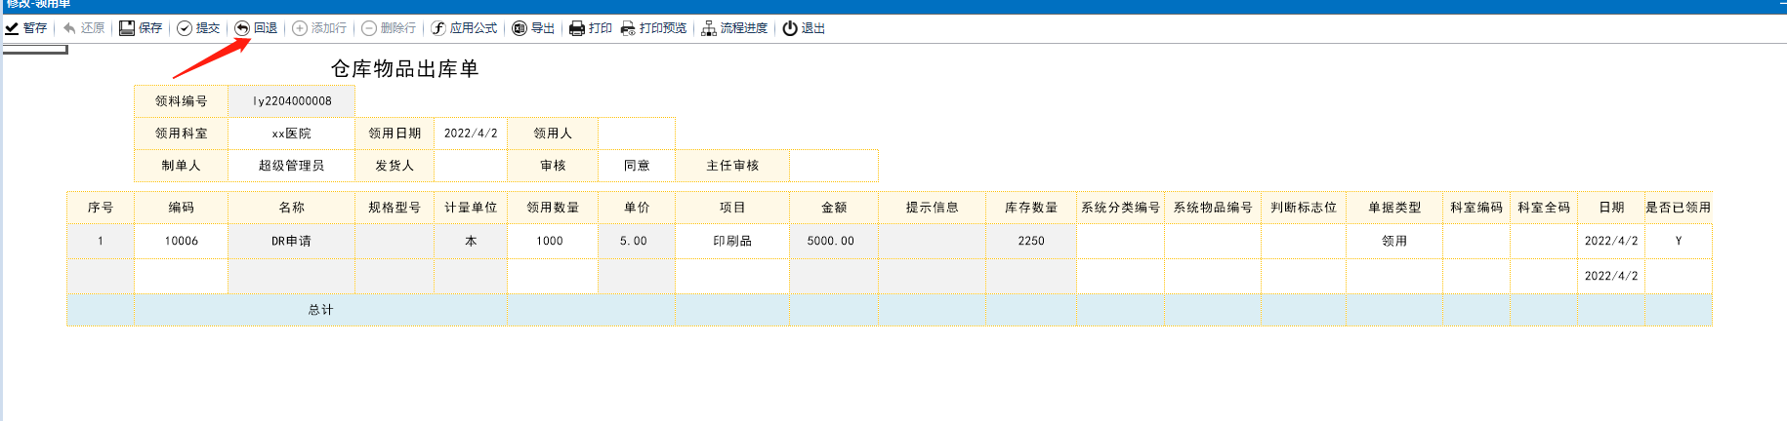Click the 暂存 checkmark icon in toolbar

[12, 28]
